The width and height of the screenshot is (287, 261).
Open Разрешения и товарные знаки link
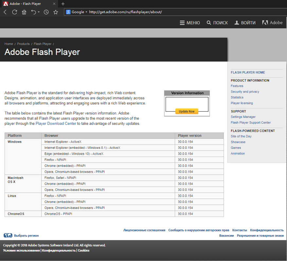(x=260, y=236)
